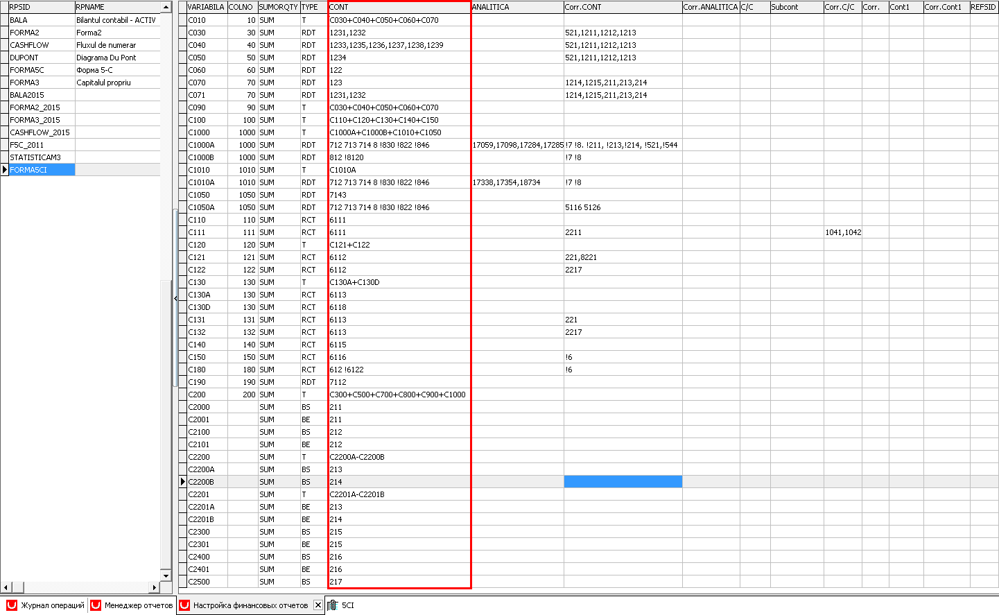
Task: Select the CASHFLOW report row
Action: pyautogui.click(x=83, y=45)
